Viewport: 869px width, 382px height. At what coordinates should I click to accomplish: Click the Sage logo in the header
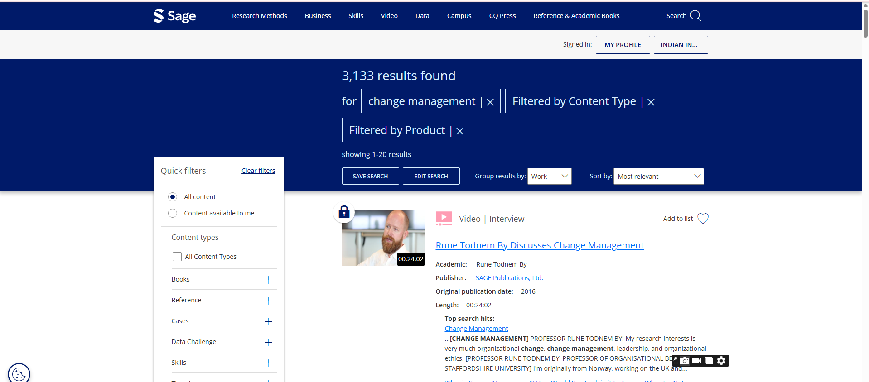[x=174, y=16]
